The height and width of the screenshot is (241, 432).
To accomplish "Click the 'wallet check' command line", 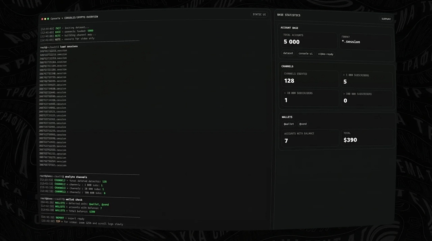I will (x=61, y=199).
